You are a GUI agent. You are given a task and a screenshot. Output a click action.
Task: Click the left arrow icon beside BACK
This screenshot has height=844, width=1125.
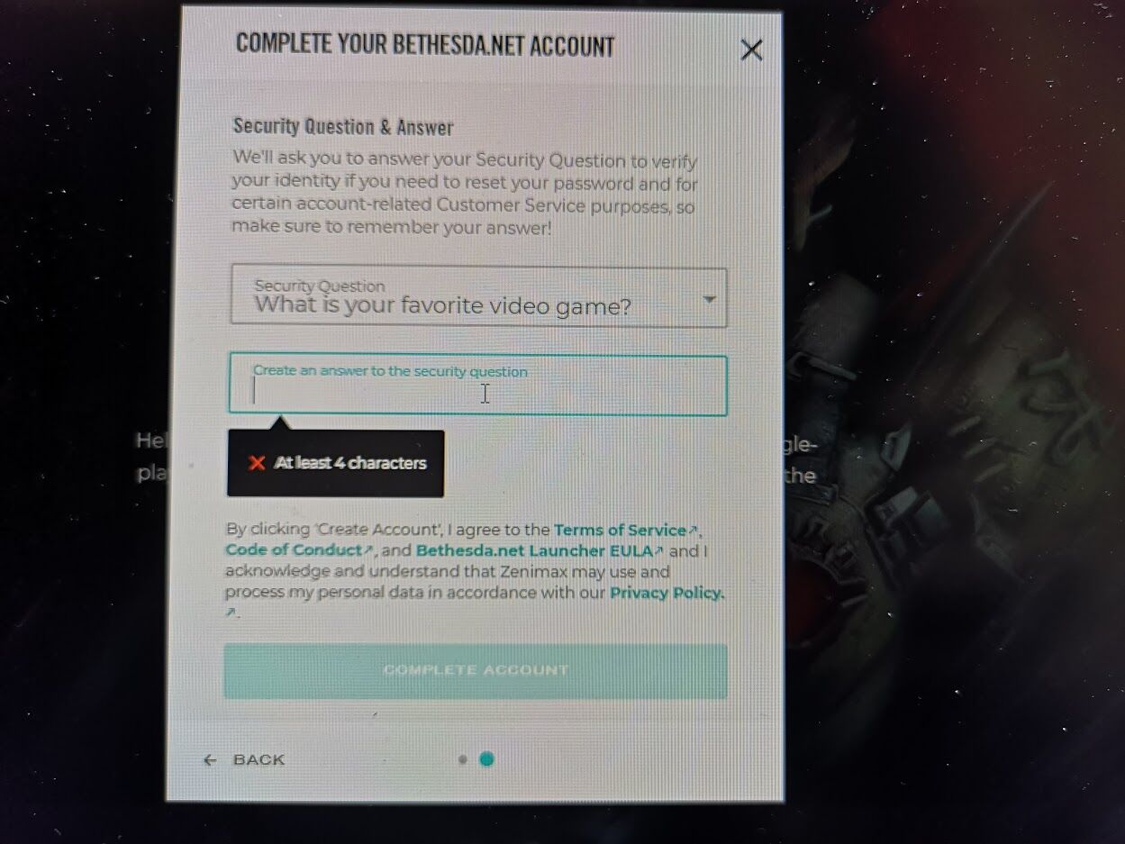click(x=210, y=760)
